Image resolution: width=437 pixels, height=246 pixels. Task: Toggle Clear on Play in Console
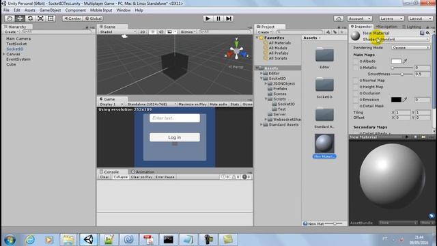141,177
